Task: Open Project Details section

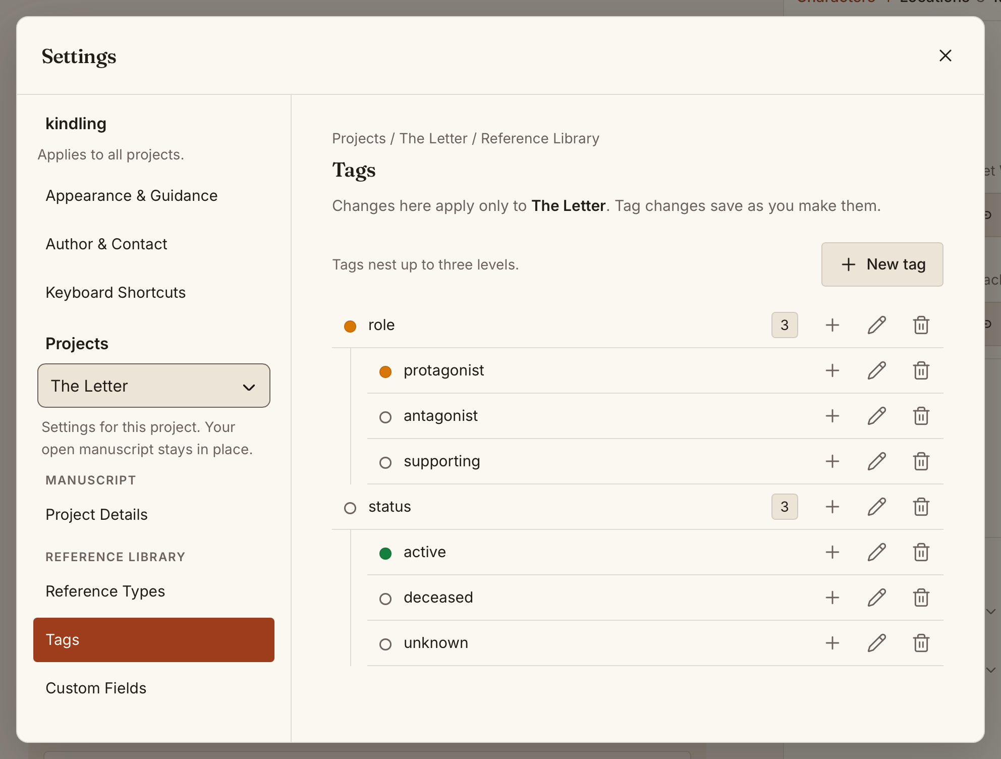Action: (154, 515)
